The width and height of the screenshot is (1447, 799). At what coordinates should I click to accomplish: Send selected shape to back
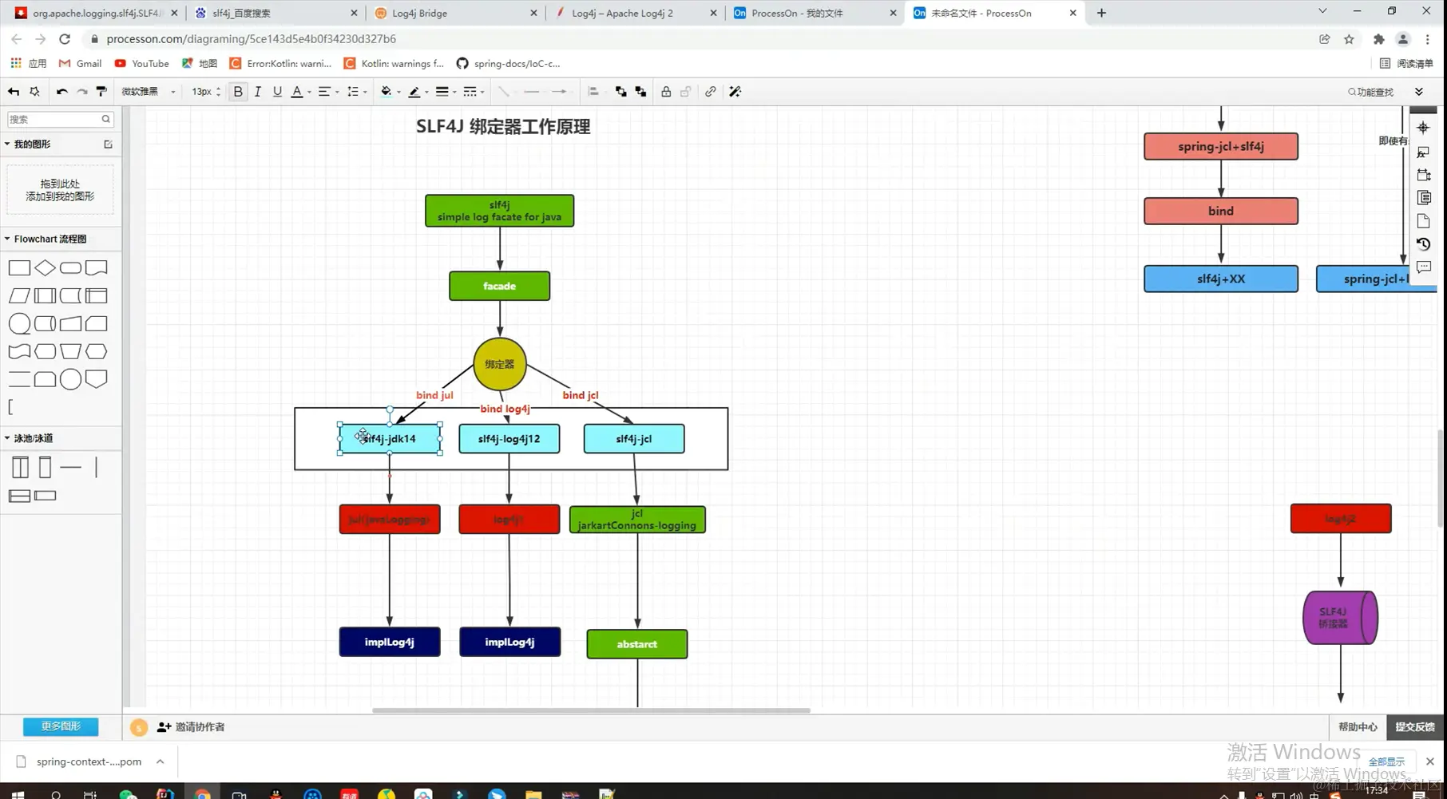[x=640, y=92]
